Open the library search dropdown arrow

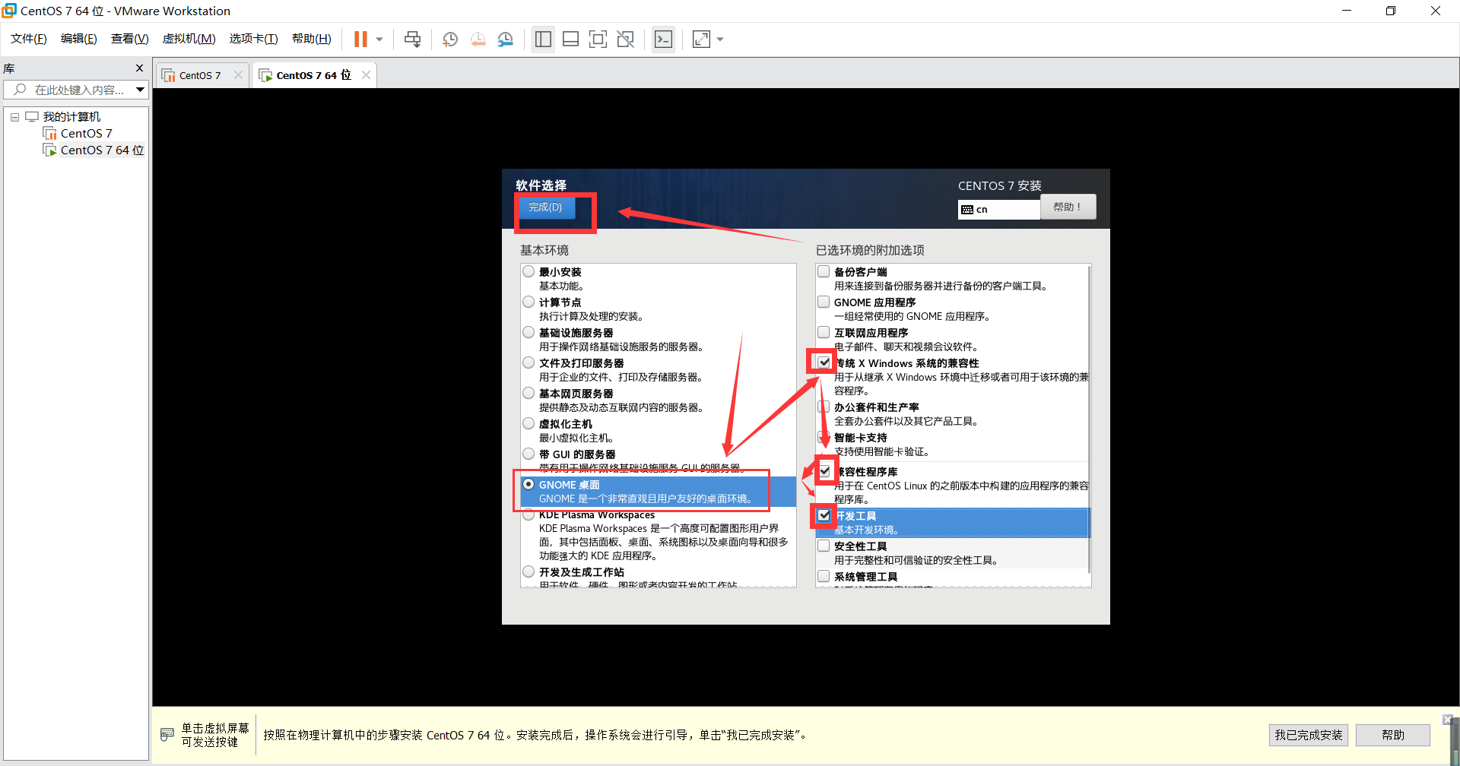tap(141, 90)
